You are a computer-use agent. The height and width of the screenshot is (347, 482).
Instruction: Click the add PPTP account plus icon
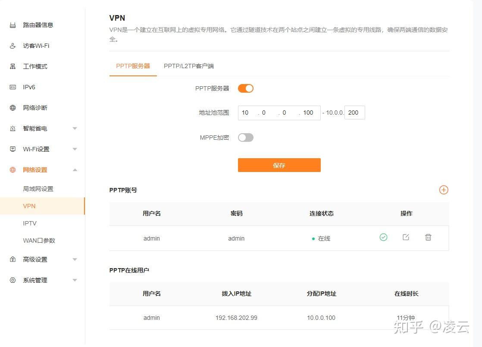pos(444,190)
